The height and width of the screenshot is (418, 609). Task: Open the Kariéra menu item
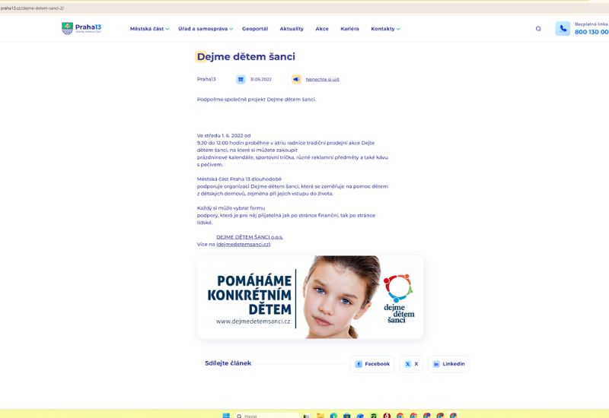click(x=349, y=29)
